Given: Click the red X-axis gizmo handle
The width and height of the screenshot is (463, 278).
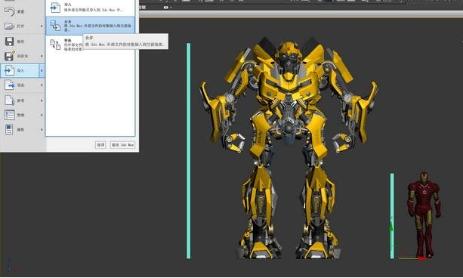Looking at the screenshot, I should click(x=424, y=258).
